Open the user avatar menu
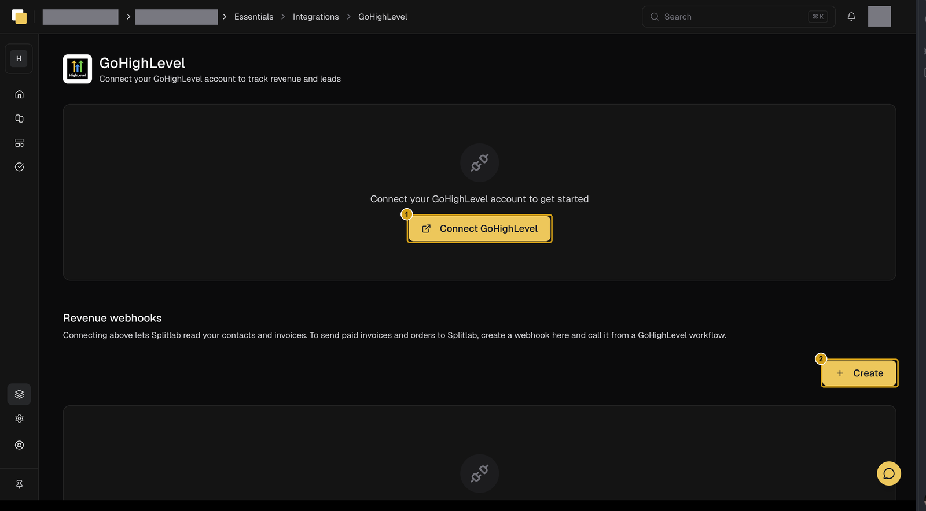Image resolution: width=926 pixels, height=511 pixels. (879, 17)
